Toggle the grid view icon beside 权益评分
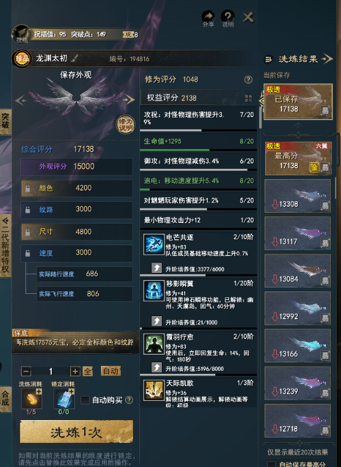Image resolution: width=341 pixels, height=467 pixels. (248, 98)
